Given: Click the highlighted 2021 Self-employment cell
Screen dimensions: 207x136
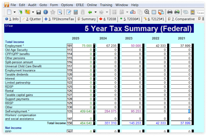Looking at the screenshot, I should point(181,111).
